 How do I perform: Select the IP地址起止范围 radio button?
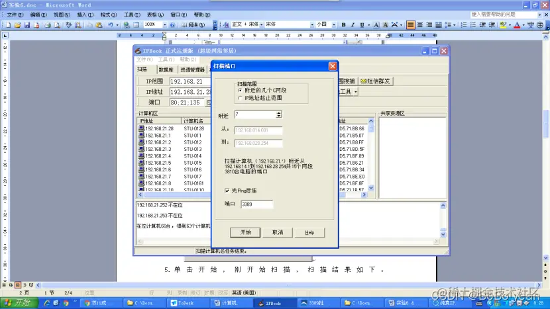(x=241, y=98)
